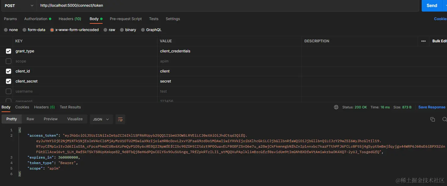Open the POST method dropdown
This screenshot has width=447, height=186.
tap(19, 5)
